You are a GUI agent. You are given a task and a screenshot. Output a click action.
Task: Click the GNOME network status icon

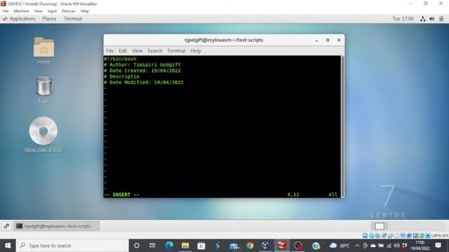tap(422, 19)
